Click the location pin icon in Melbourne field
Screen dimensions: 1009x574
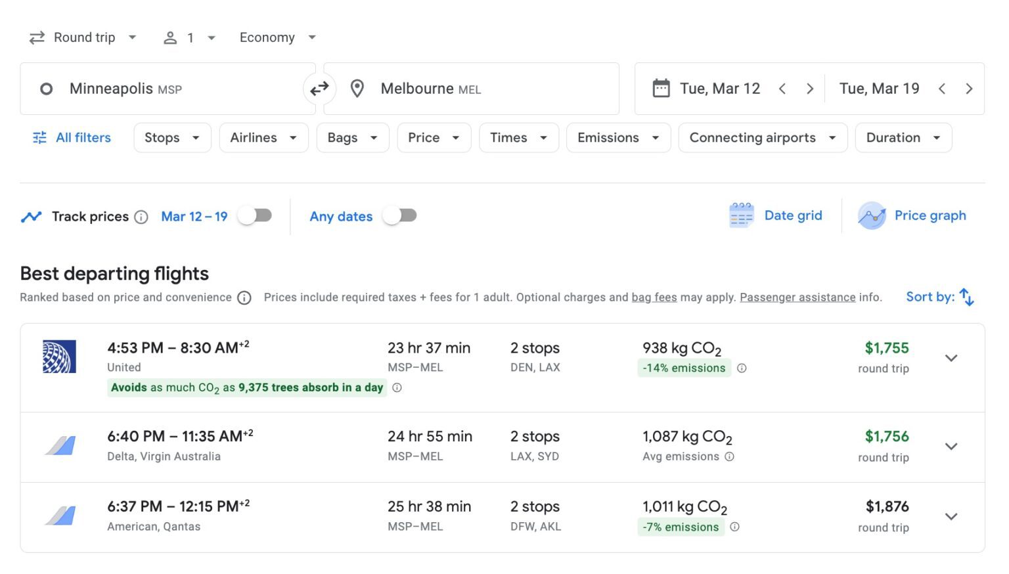point(357,88)
